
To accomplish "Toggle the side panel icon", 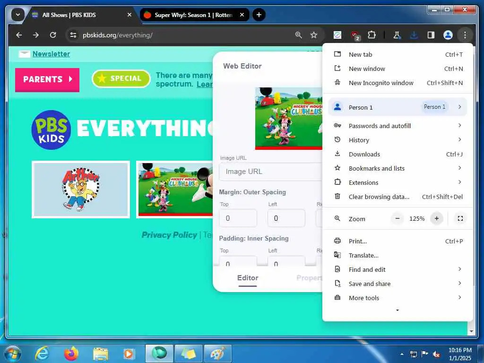I will coord(431,35).
